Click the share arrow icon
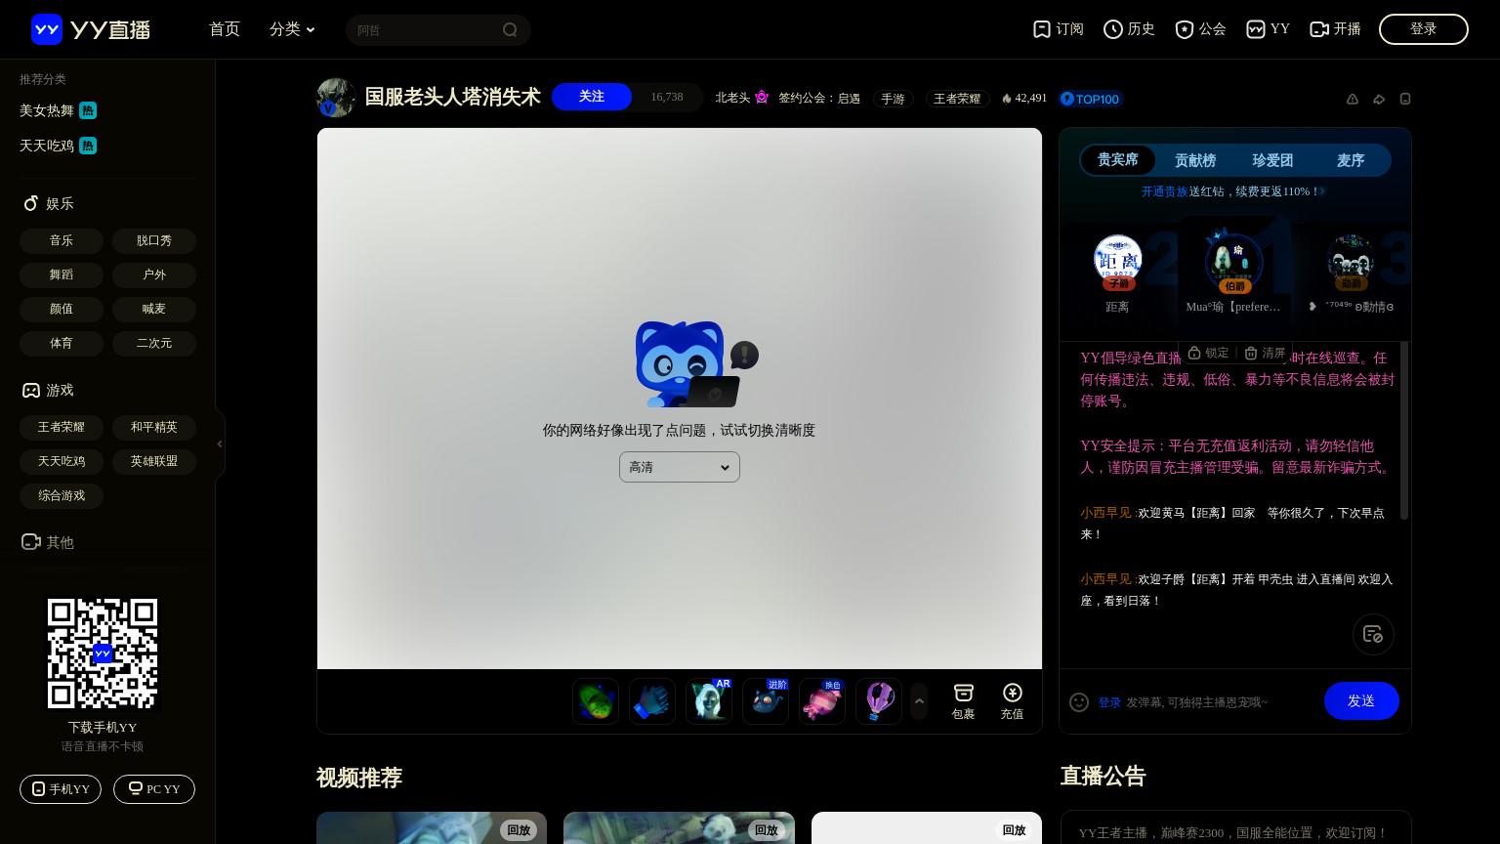The image size is (1500, 844). 1379,99
